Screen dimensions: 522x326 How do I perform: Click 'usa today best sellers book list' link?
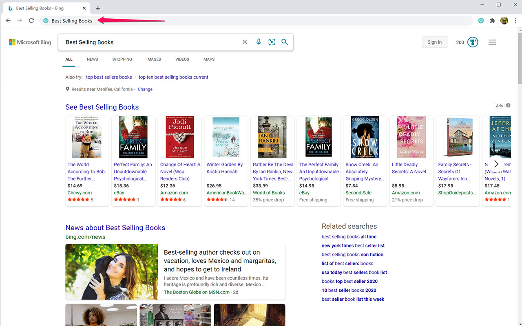pyautogui.click(x=354, y=273)
